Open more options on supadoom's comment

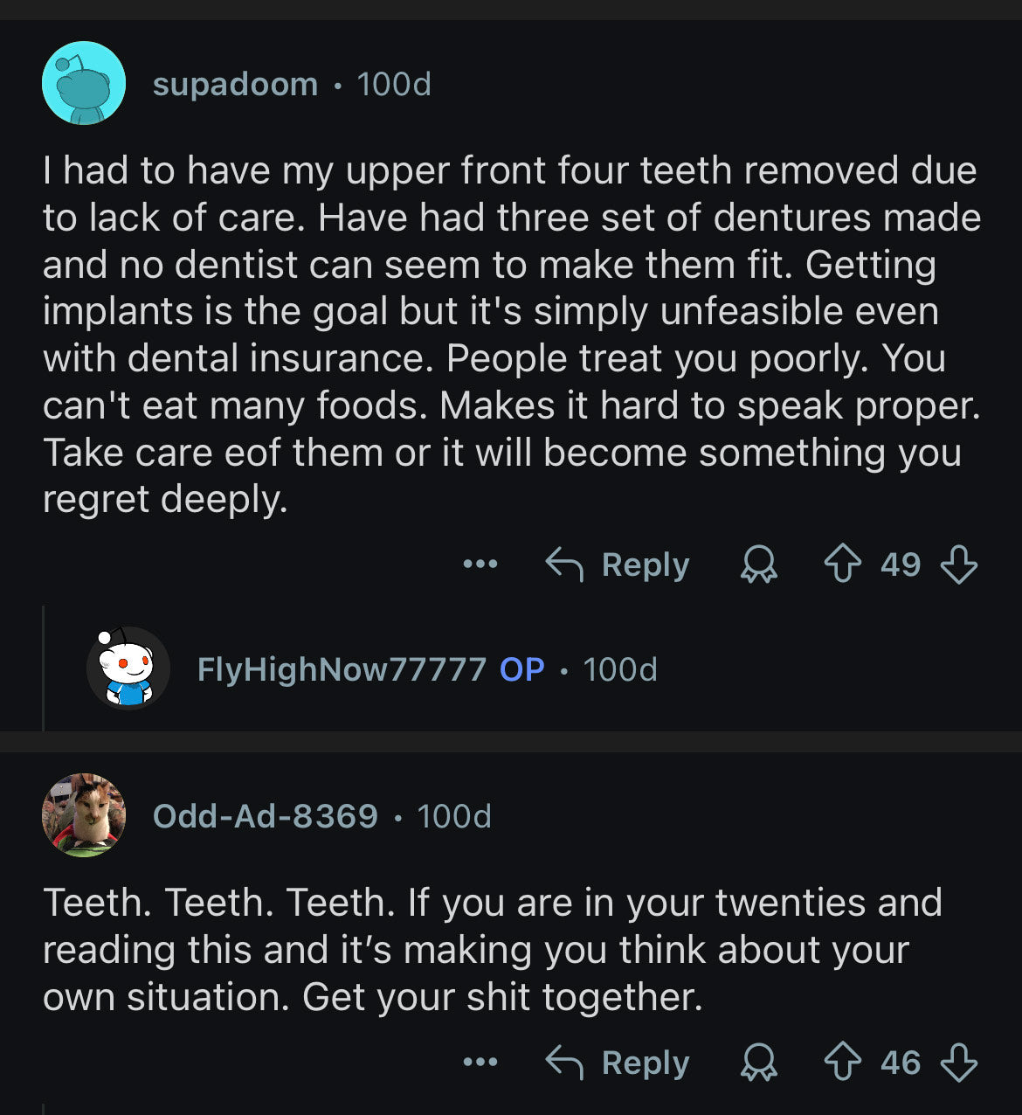tap(480, 564)
